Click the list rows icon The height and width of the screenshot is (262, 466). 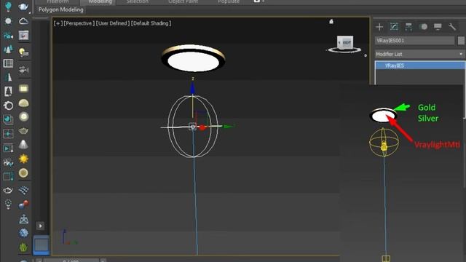coord(8,63)
